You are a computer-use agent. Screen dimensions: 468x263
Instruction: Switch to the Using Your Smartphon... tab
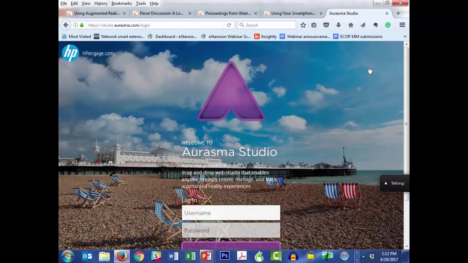[x=292, y=14]
